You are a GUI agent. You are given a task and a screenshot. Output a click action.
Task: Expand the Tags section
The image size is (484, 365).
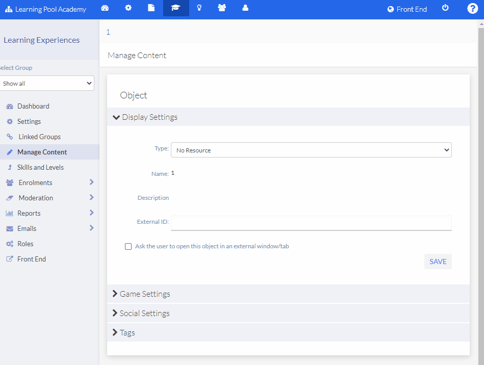[x=126, y=332]
